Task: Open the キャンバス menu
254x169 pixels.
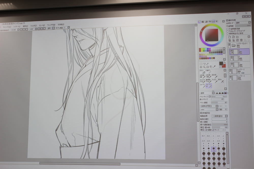Action: coord(7,27)
